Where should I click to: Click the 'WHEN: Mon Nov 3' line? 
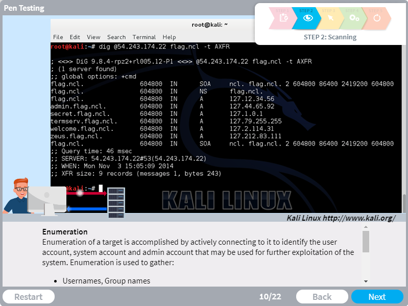112,166
